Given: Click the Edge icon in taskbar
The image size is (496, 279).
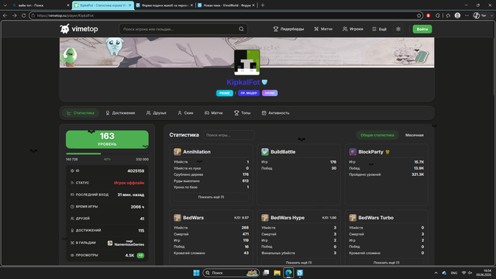Looking at the screenshot, I should coord(288,273).
